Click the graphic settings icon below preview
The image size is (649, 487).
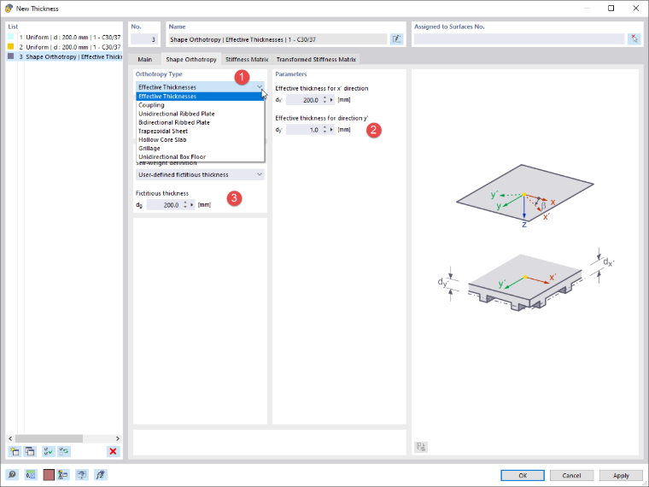(421, 447)
